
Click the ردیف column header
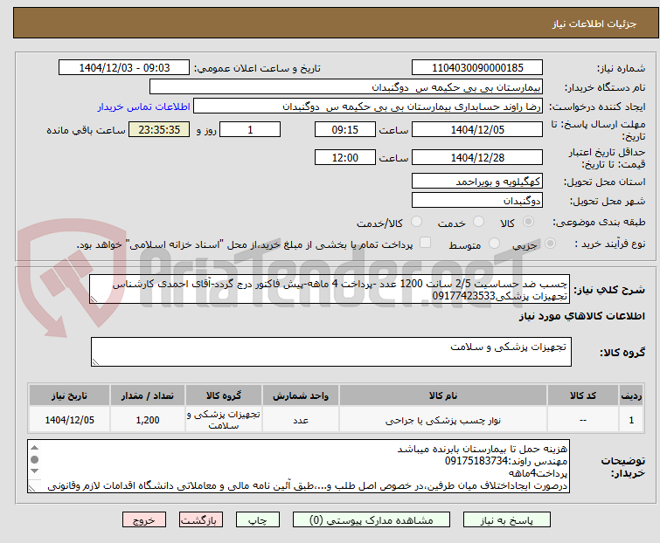(631, 395)
